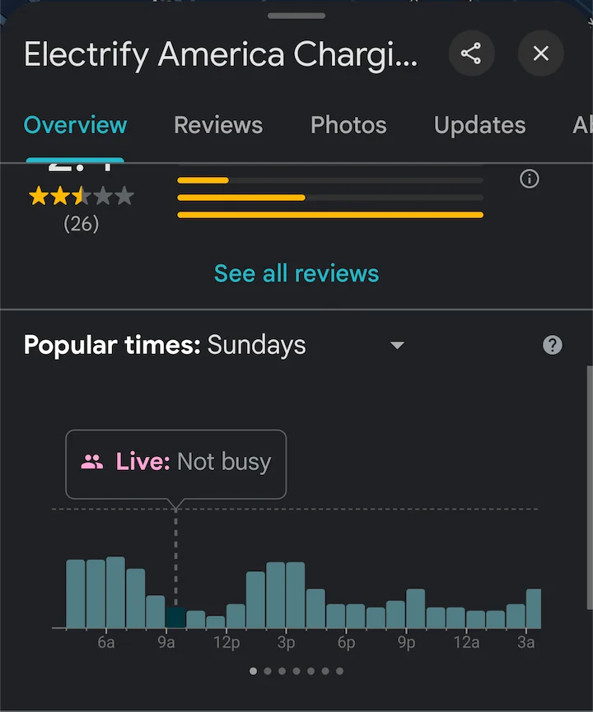
Task: Switch to the Reviews tab
Action: 218,125
